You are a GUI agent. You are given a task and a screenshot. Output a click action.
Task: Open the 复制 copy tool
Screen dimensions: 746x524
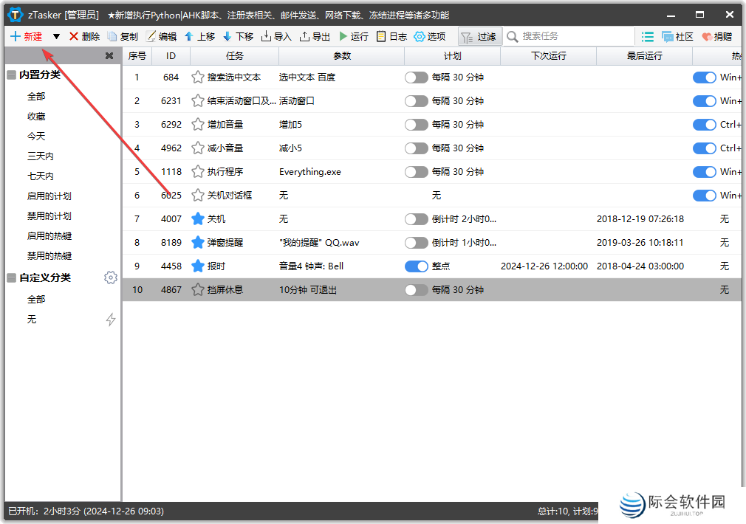[125, 36]
